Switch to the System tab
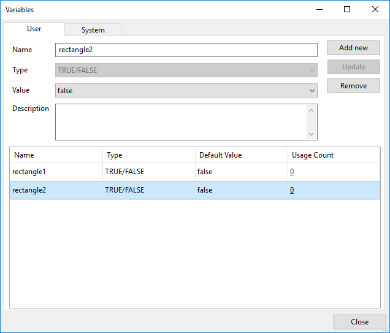 pos(93,30)
